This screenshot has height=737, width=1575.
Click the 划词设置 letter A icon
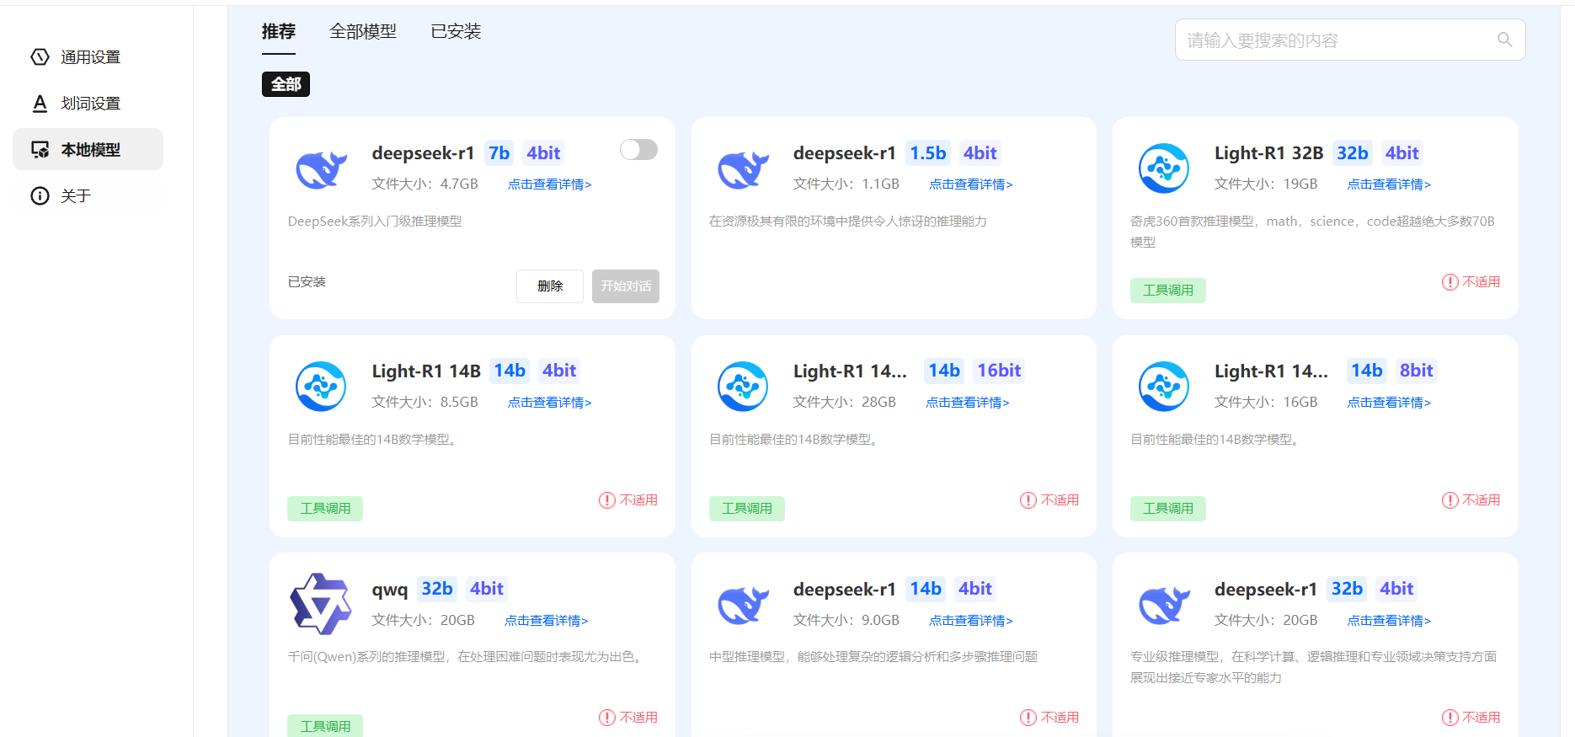40,103
